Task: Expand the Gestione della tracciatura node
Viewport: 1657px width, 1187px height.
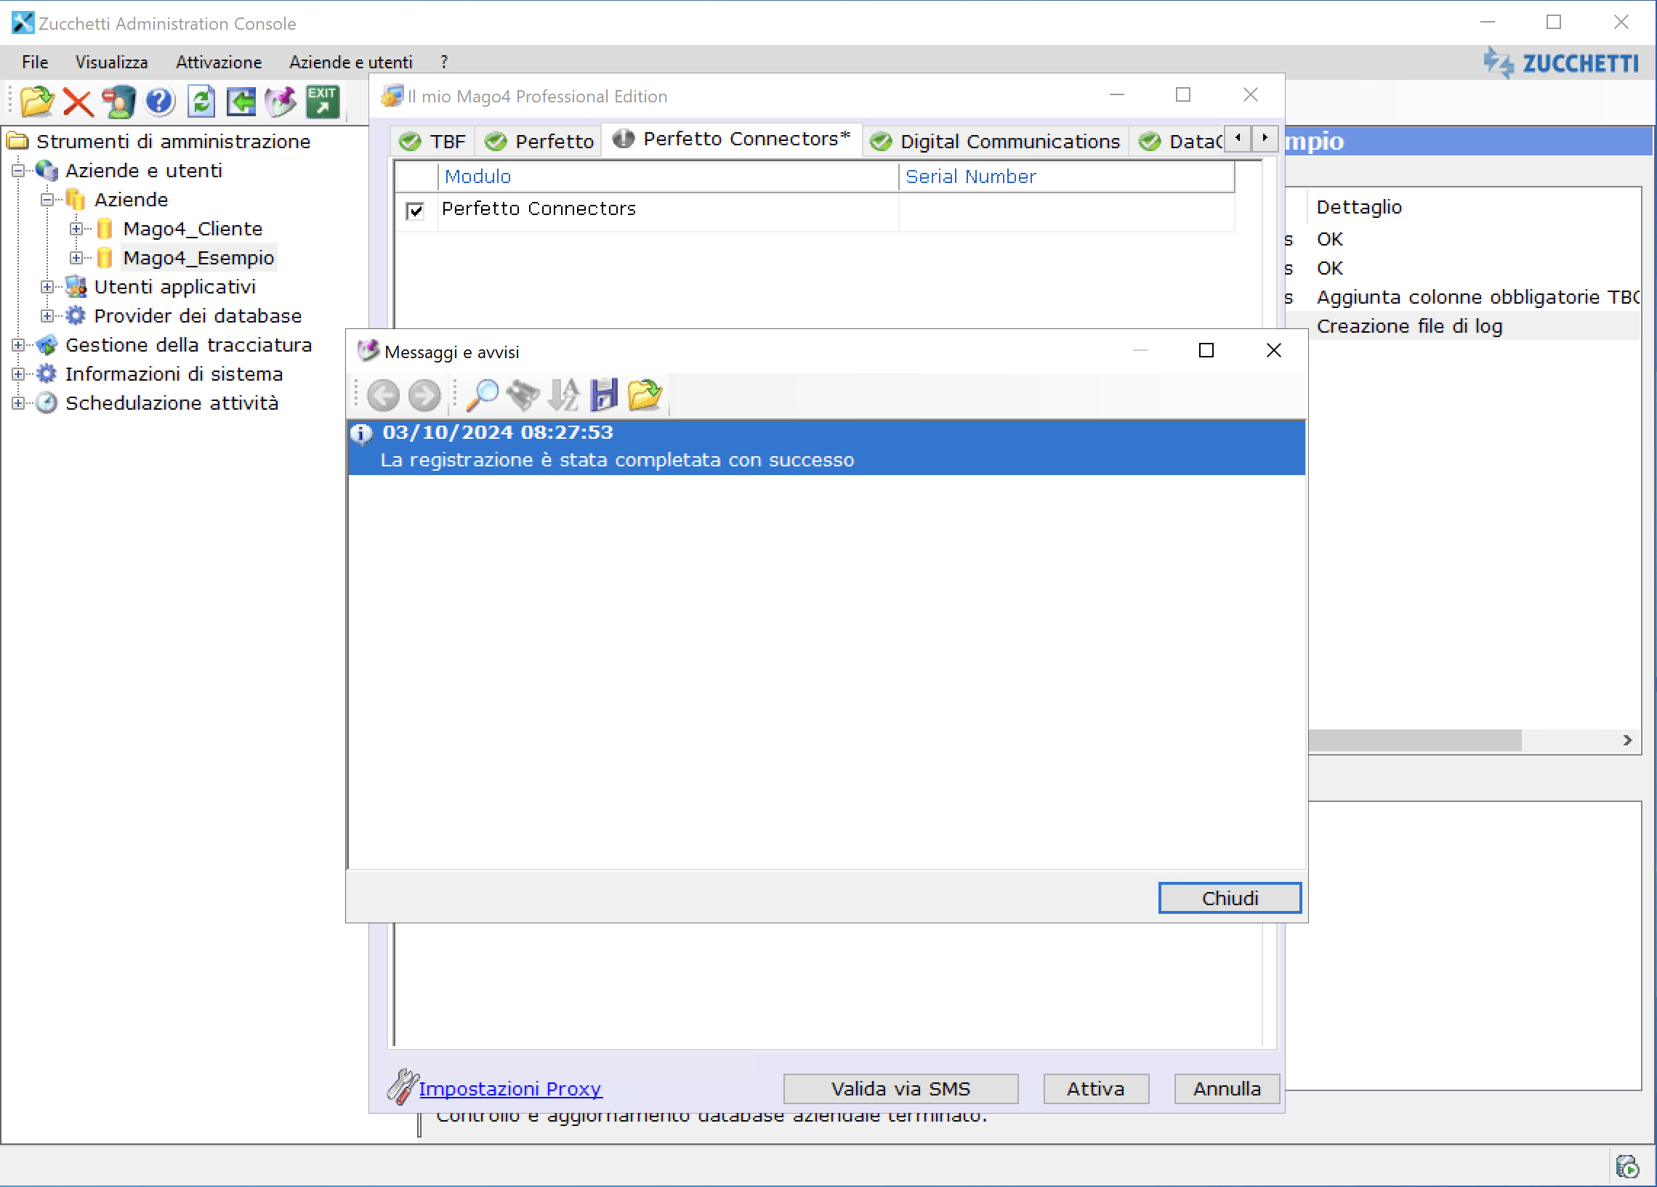Action: tap(18, 345)
